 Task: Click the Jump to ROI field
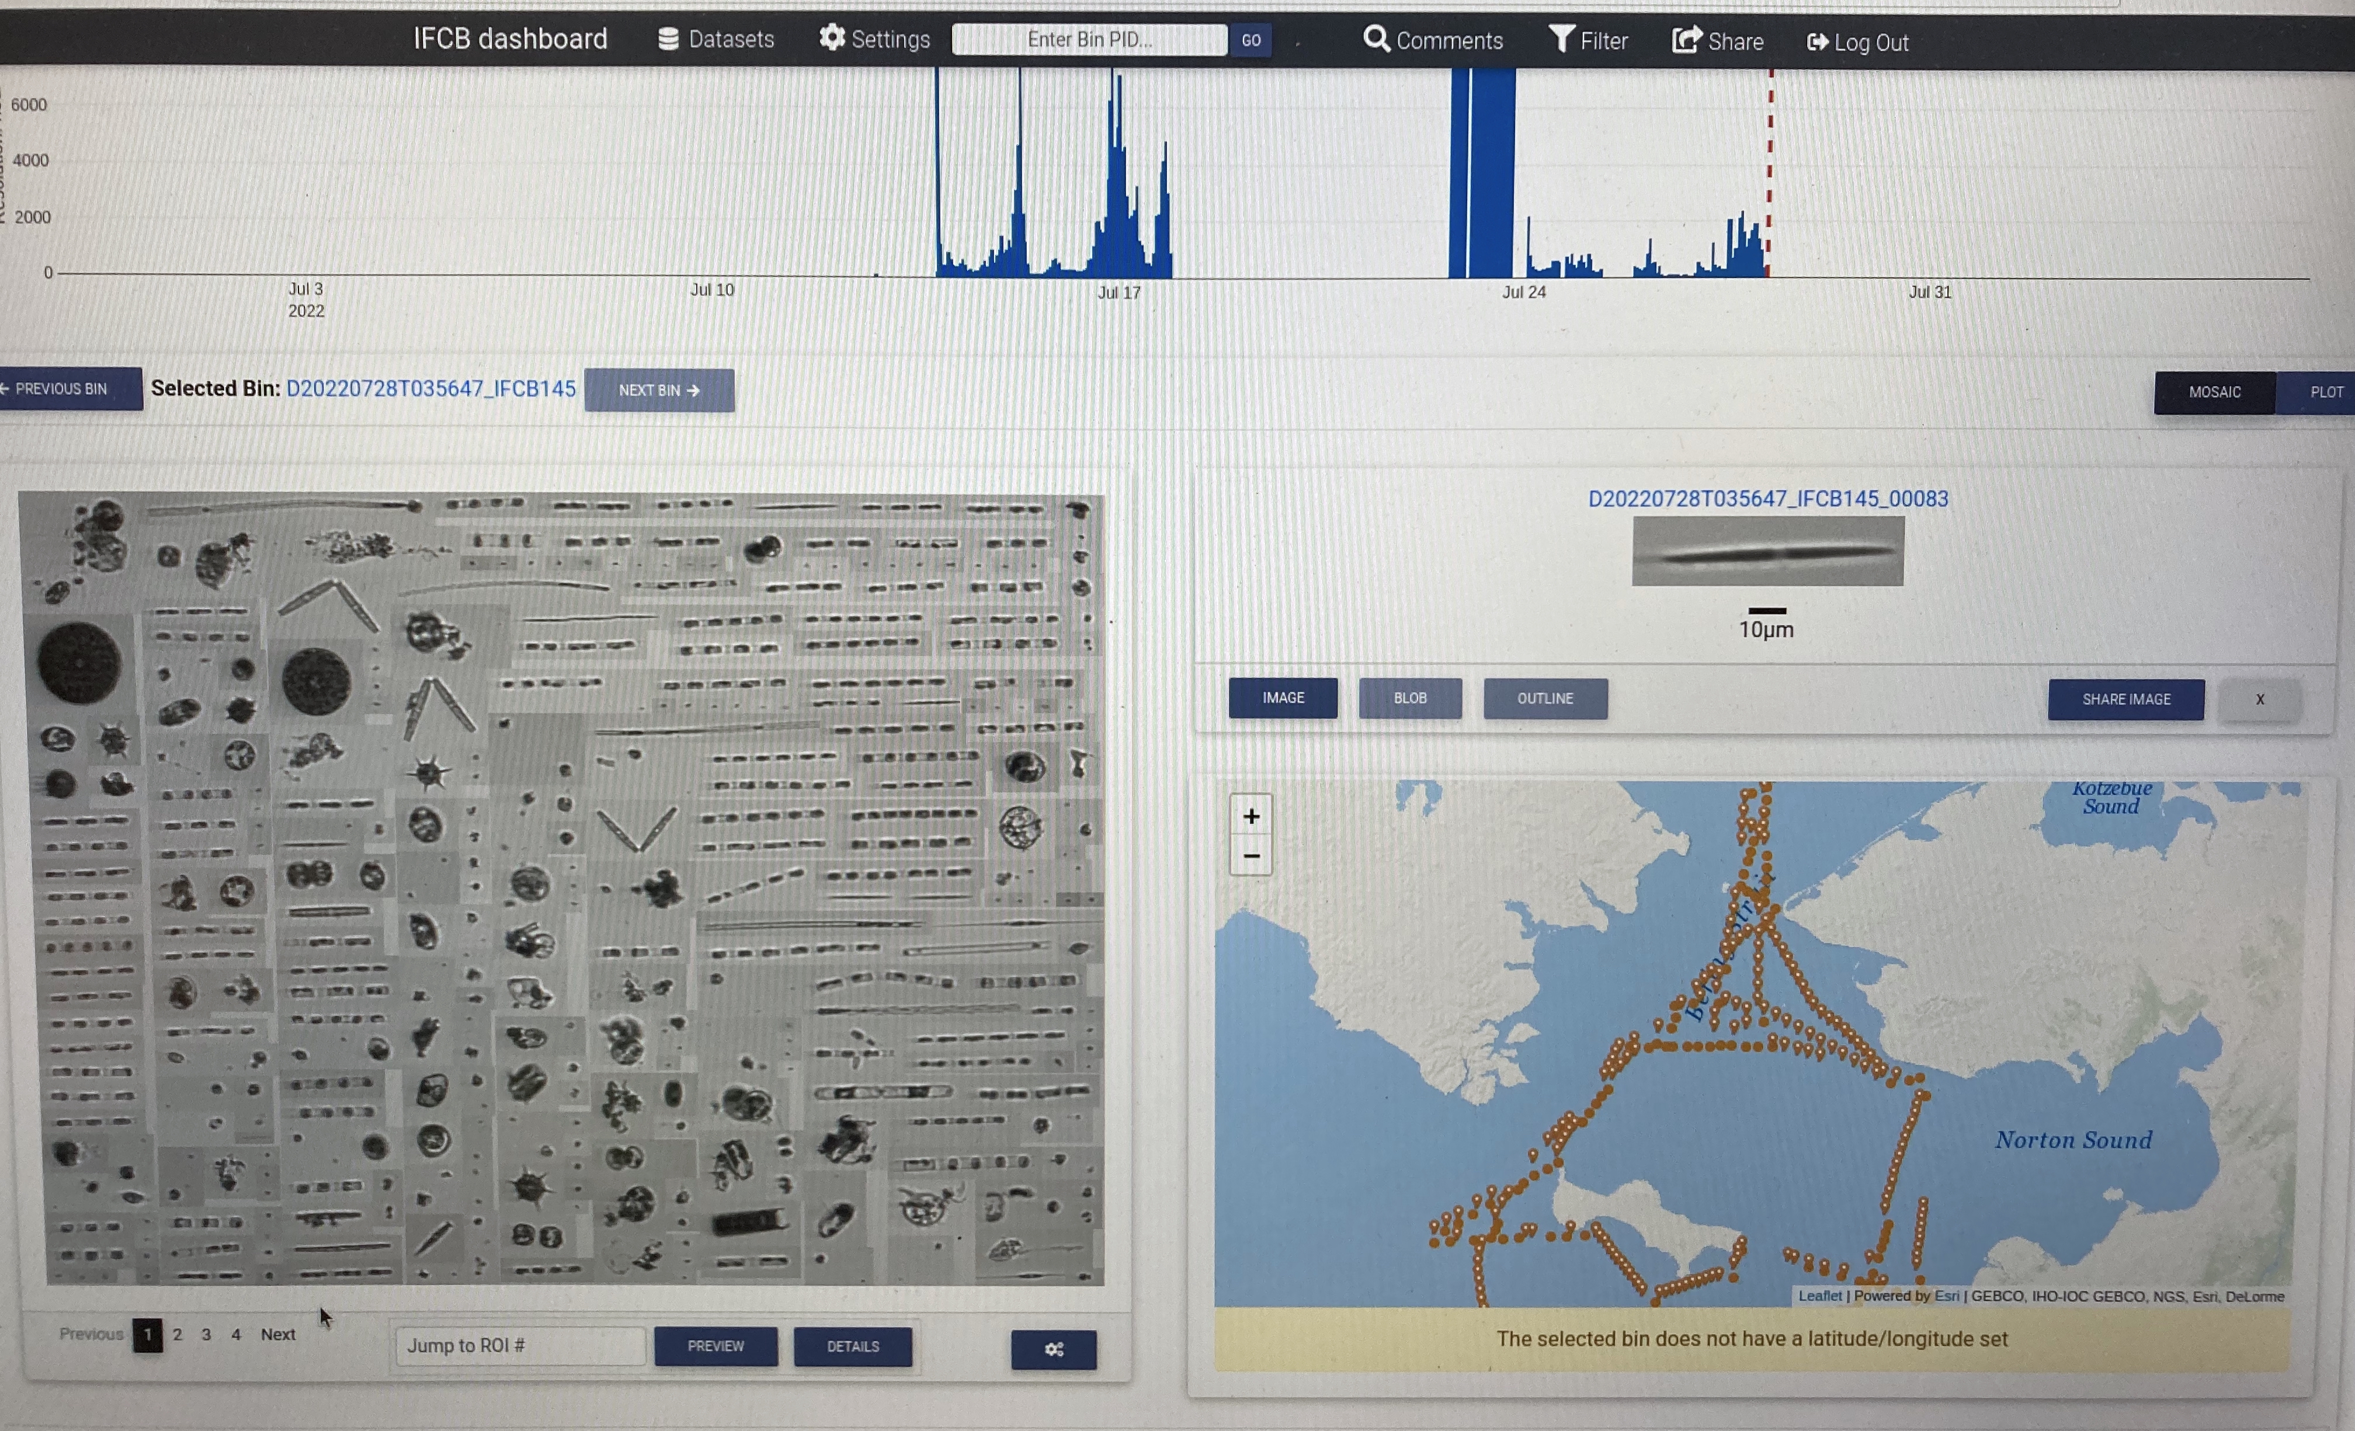519,1345
